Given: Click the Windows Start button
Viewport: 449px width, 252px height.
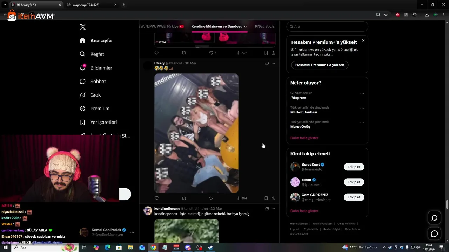Looking at the screenshot, I should pos(6,247).
